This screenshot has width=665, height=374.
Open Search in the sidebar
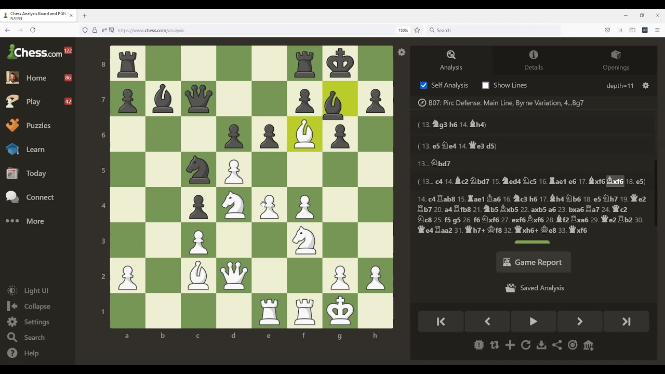[34, 338]
